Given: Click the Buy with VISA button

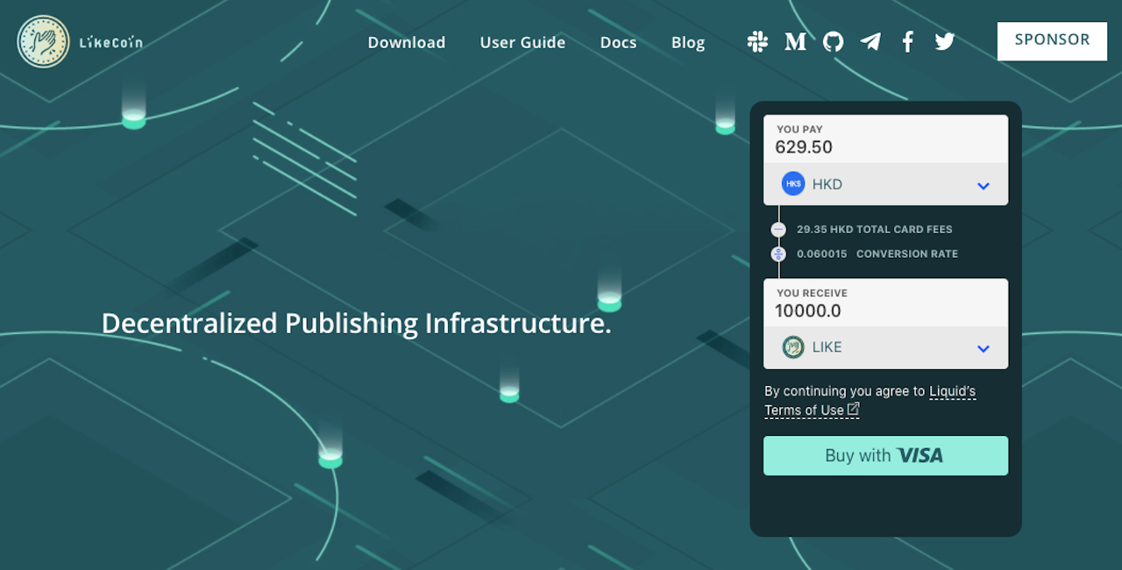Looking at the screenshot, I should point(885,456).
